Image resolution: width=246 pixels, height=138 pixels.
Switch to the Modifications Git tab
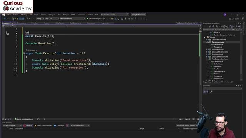(227, 82)
